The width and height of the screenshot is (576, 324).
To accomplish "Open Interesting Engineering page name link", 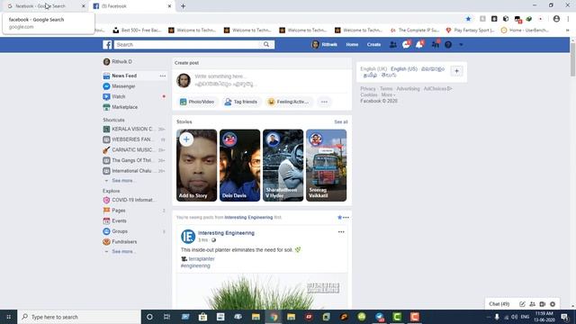I will tap(226, 233).
